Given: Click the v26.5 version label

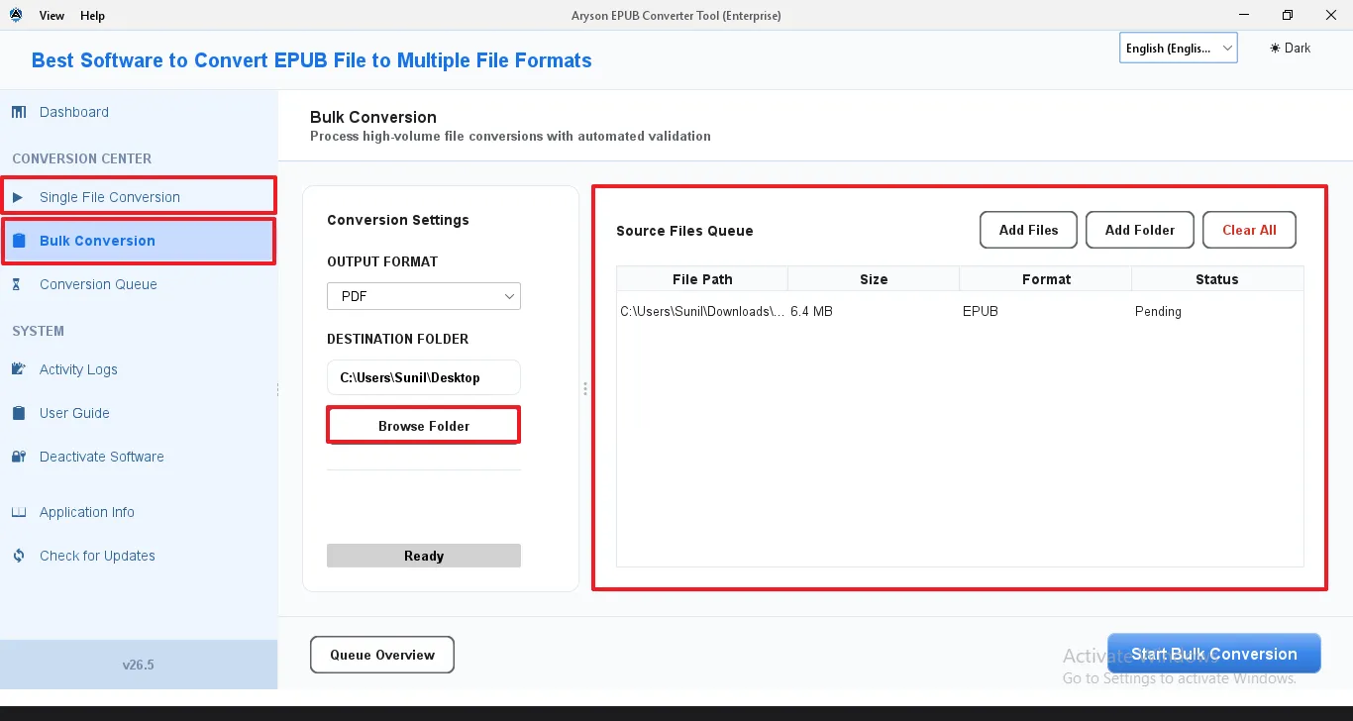Looking at the screenshot, I should tap(139, 665).
